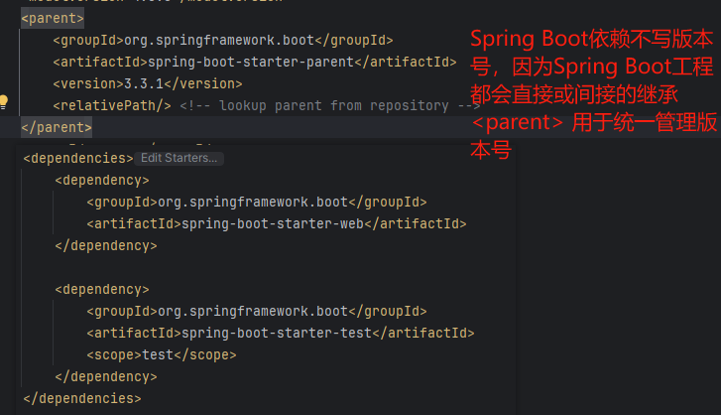
Task: Click the opening <dependencies> tag
Action: pyautogui.click(x=78, y=158)
